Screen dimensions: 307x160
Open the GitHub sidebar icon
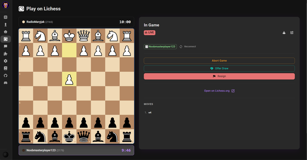(x=5, y=76)
